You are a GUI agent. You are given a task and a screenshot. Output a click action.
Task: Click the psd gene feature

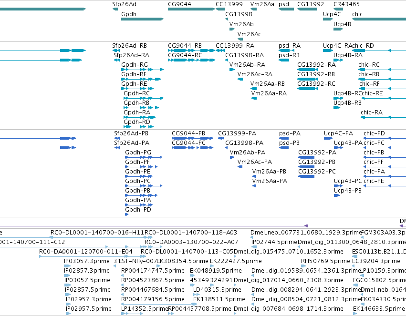286,9
